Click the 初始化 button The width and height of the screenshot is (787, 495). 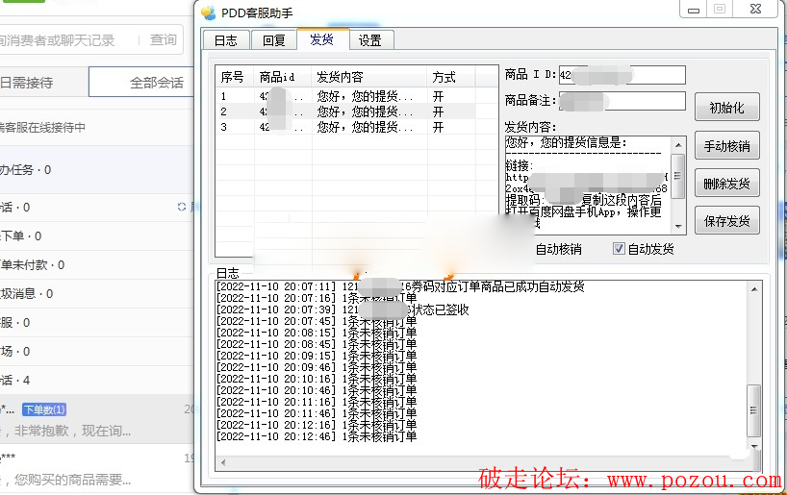point(726,107)
